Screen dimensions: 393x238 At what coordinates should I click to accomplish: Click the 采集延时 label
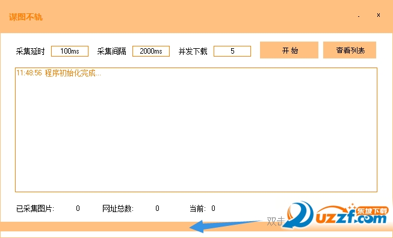click(x=30, y=51)
